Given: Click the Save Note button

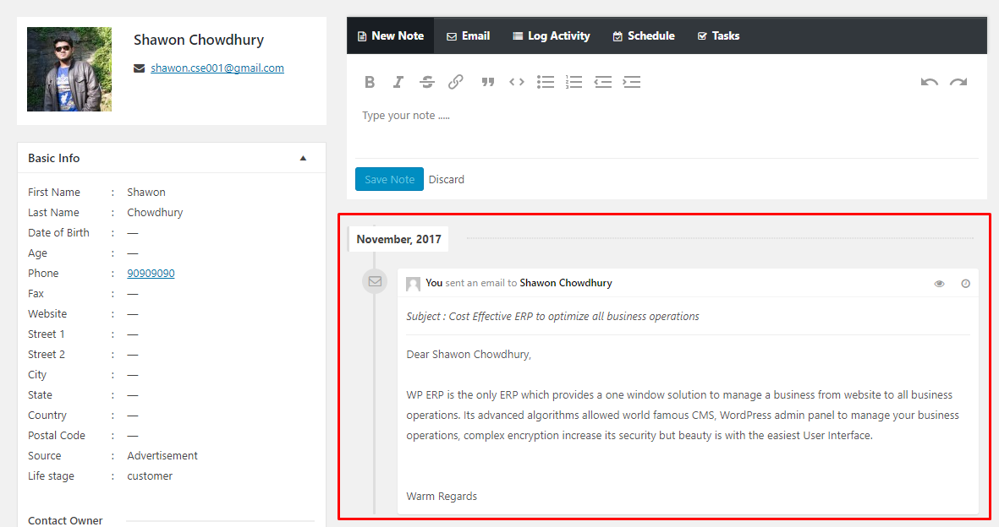Looking at the screenshot, I should tap(389, 180).
